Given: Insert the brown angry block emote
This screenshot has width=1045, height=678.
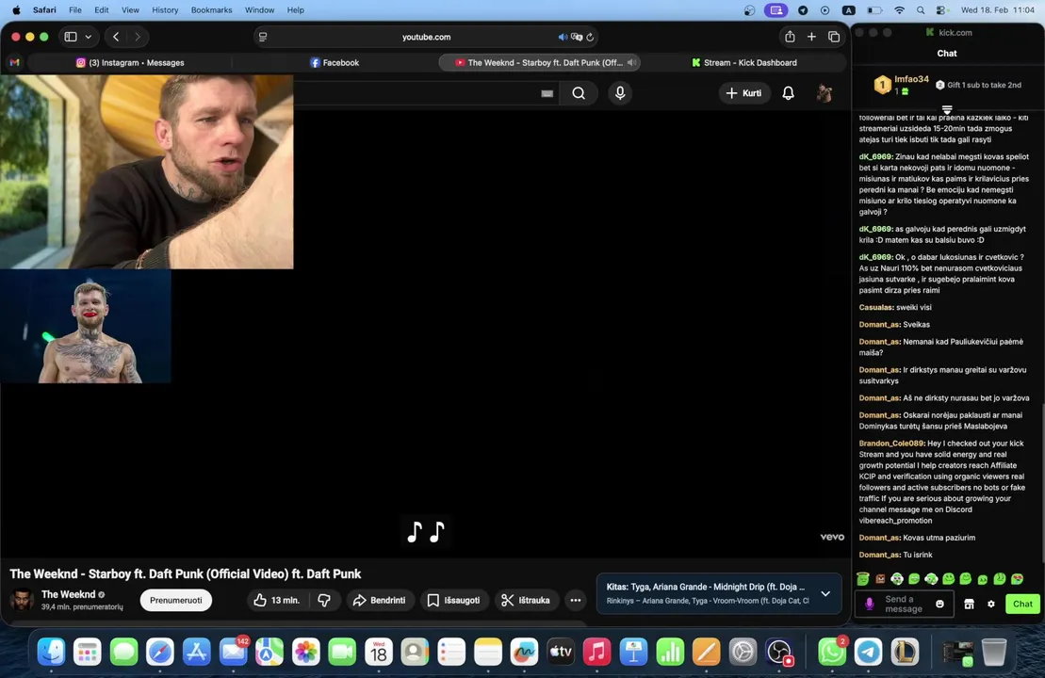Looking at the screenshot, I should (x=880, y=579).
